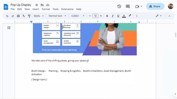
Task: Open the comments history icon
Action: click(x=128, y=6)
